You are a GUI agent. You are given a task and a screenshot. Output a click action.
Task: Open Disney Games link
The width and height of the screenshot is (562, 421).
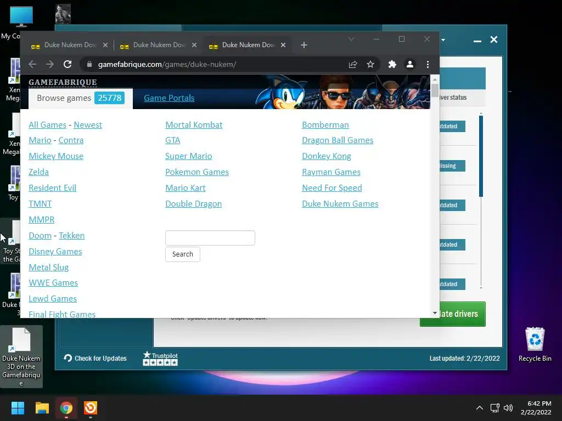(x=55, y=252)
